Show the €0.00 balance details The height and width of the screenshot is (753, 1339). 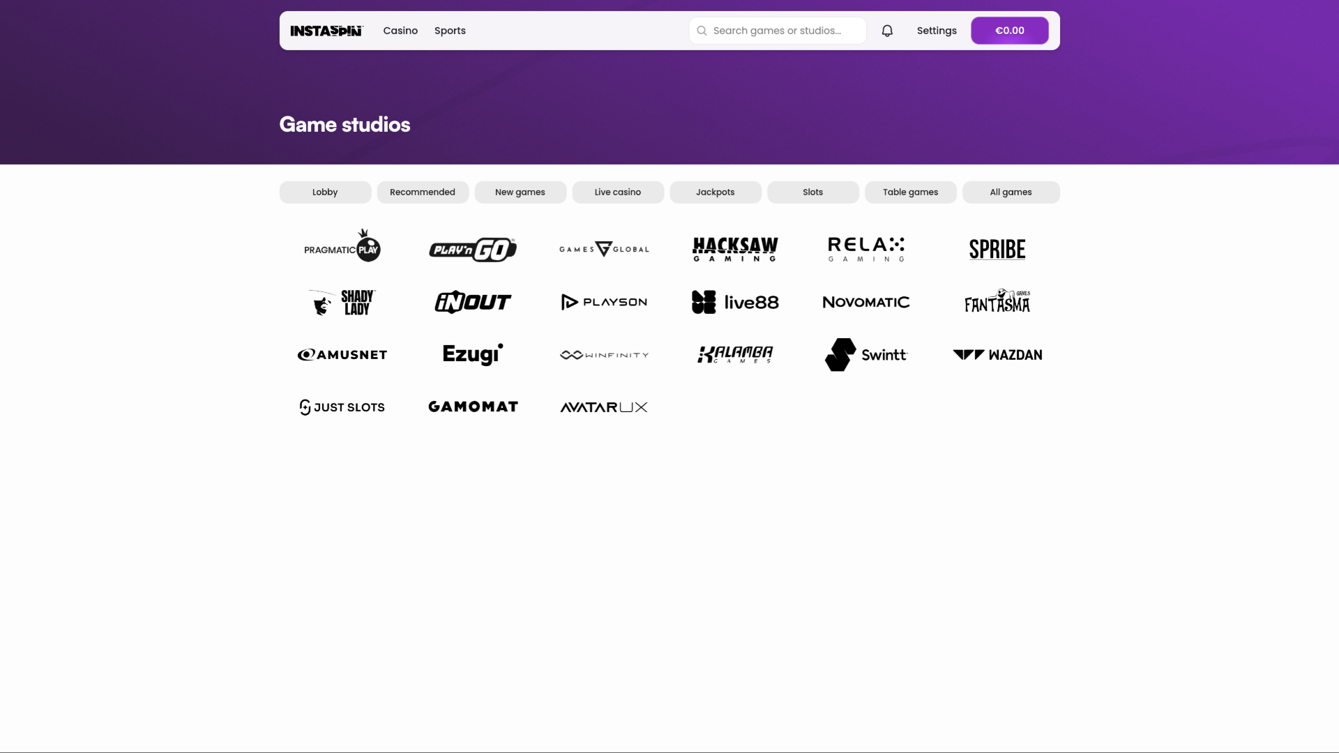tap(1009, 31)
